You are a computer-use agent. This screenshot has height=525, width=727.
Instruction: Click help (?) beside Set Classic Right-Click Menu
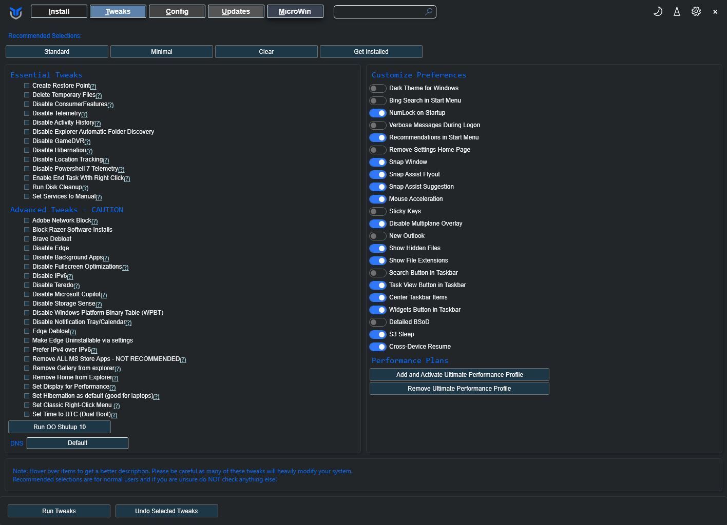117,406
